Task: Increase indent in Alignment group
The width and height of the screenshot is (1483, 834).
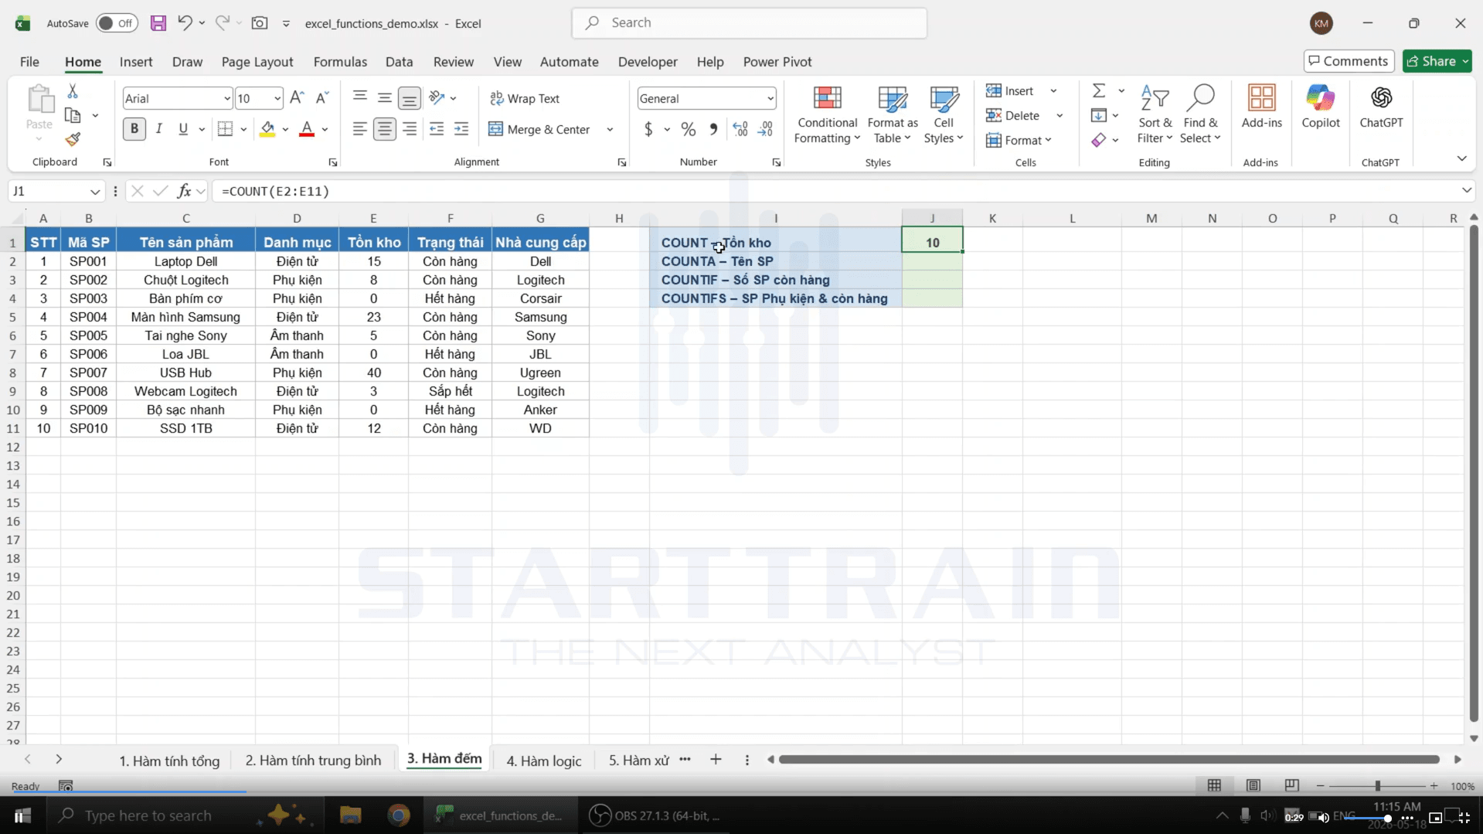Action: (x=461, y=130)
